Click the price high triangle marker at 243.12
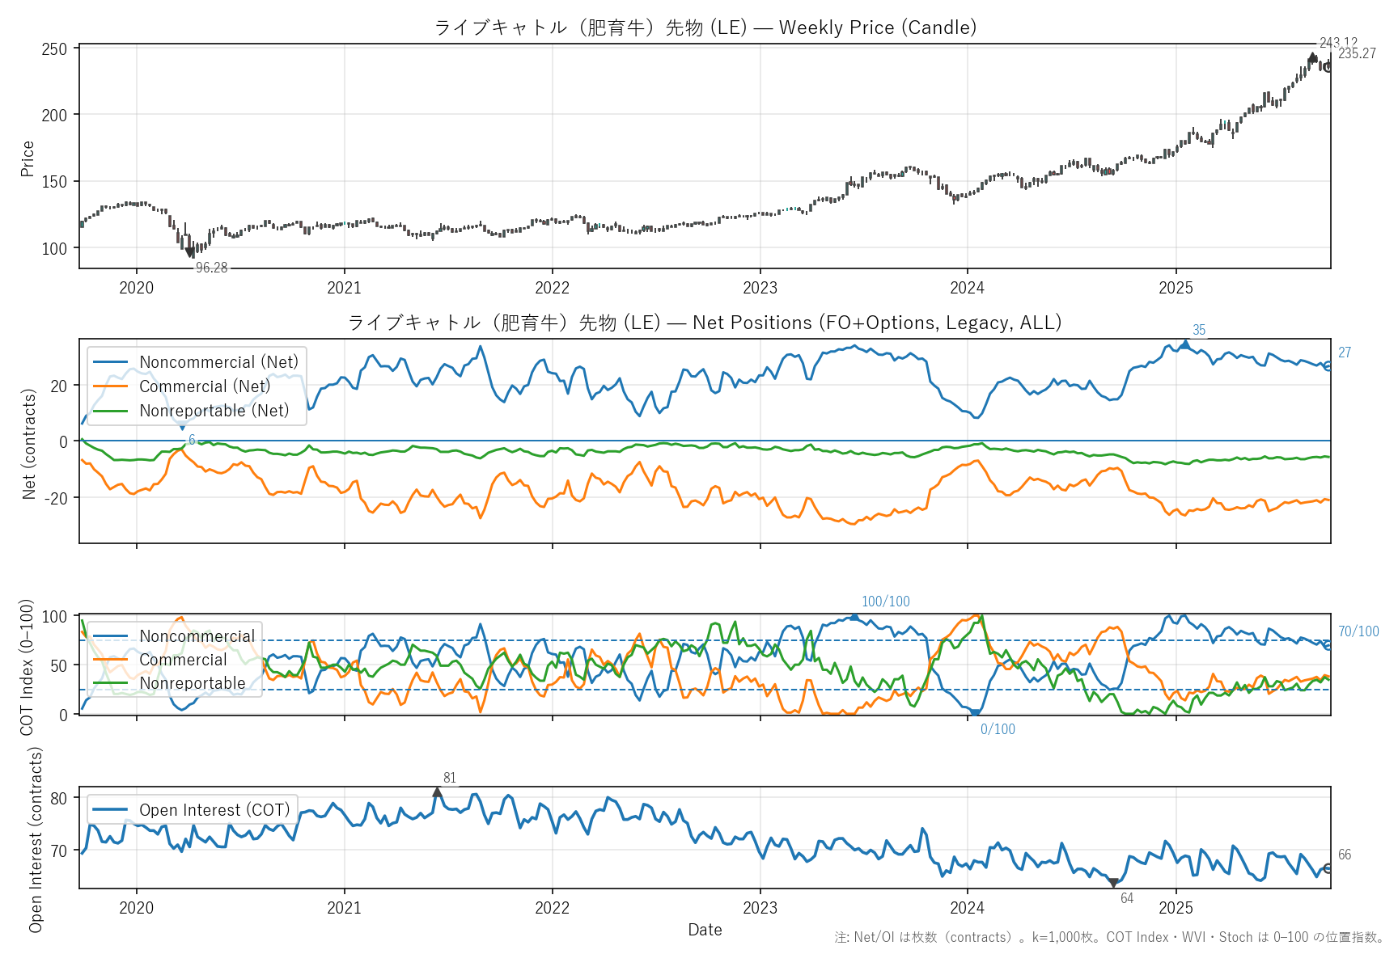 tap(1312, 57)
